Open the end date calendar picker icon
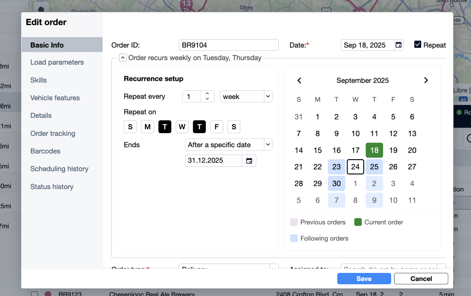Image resolution: width=471 pixels, height=296 pixels. click(249, 161)
